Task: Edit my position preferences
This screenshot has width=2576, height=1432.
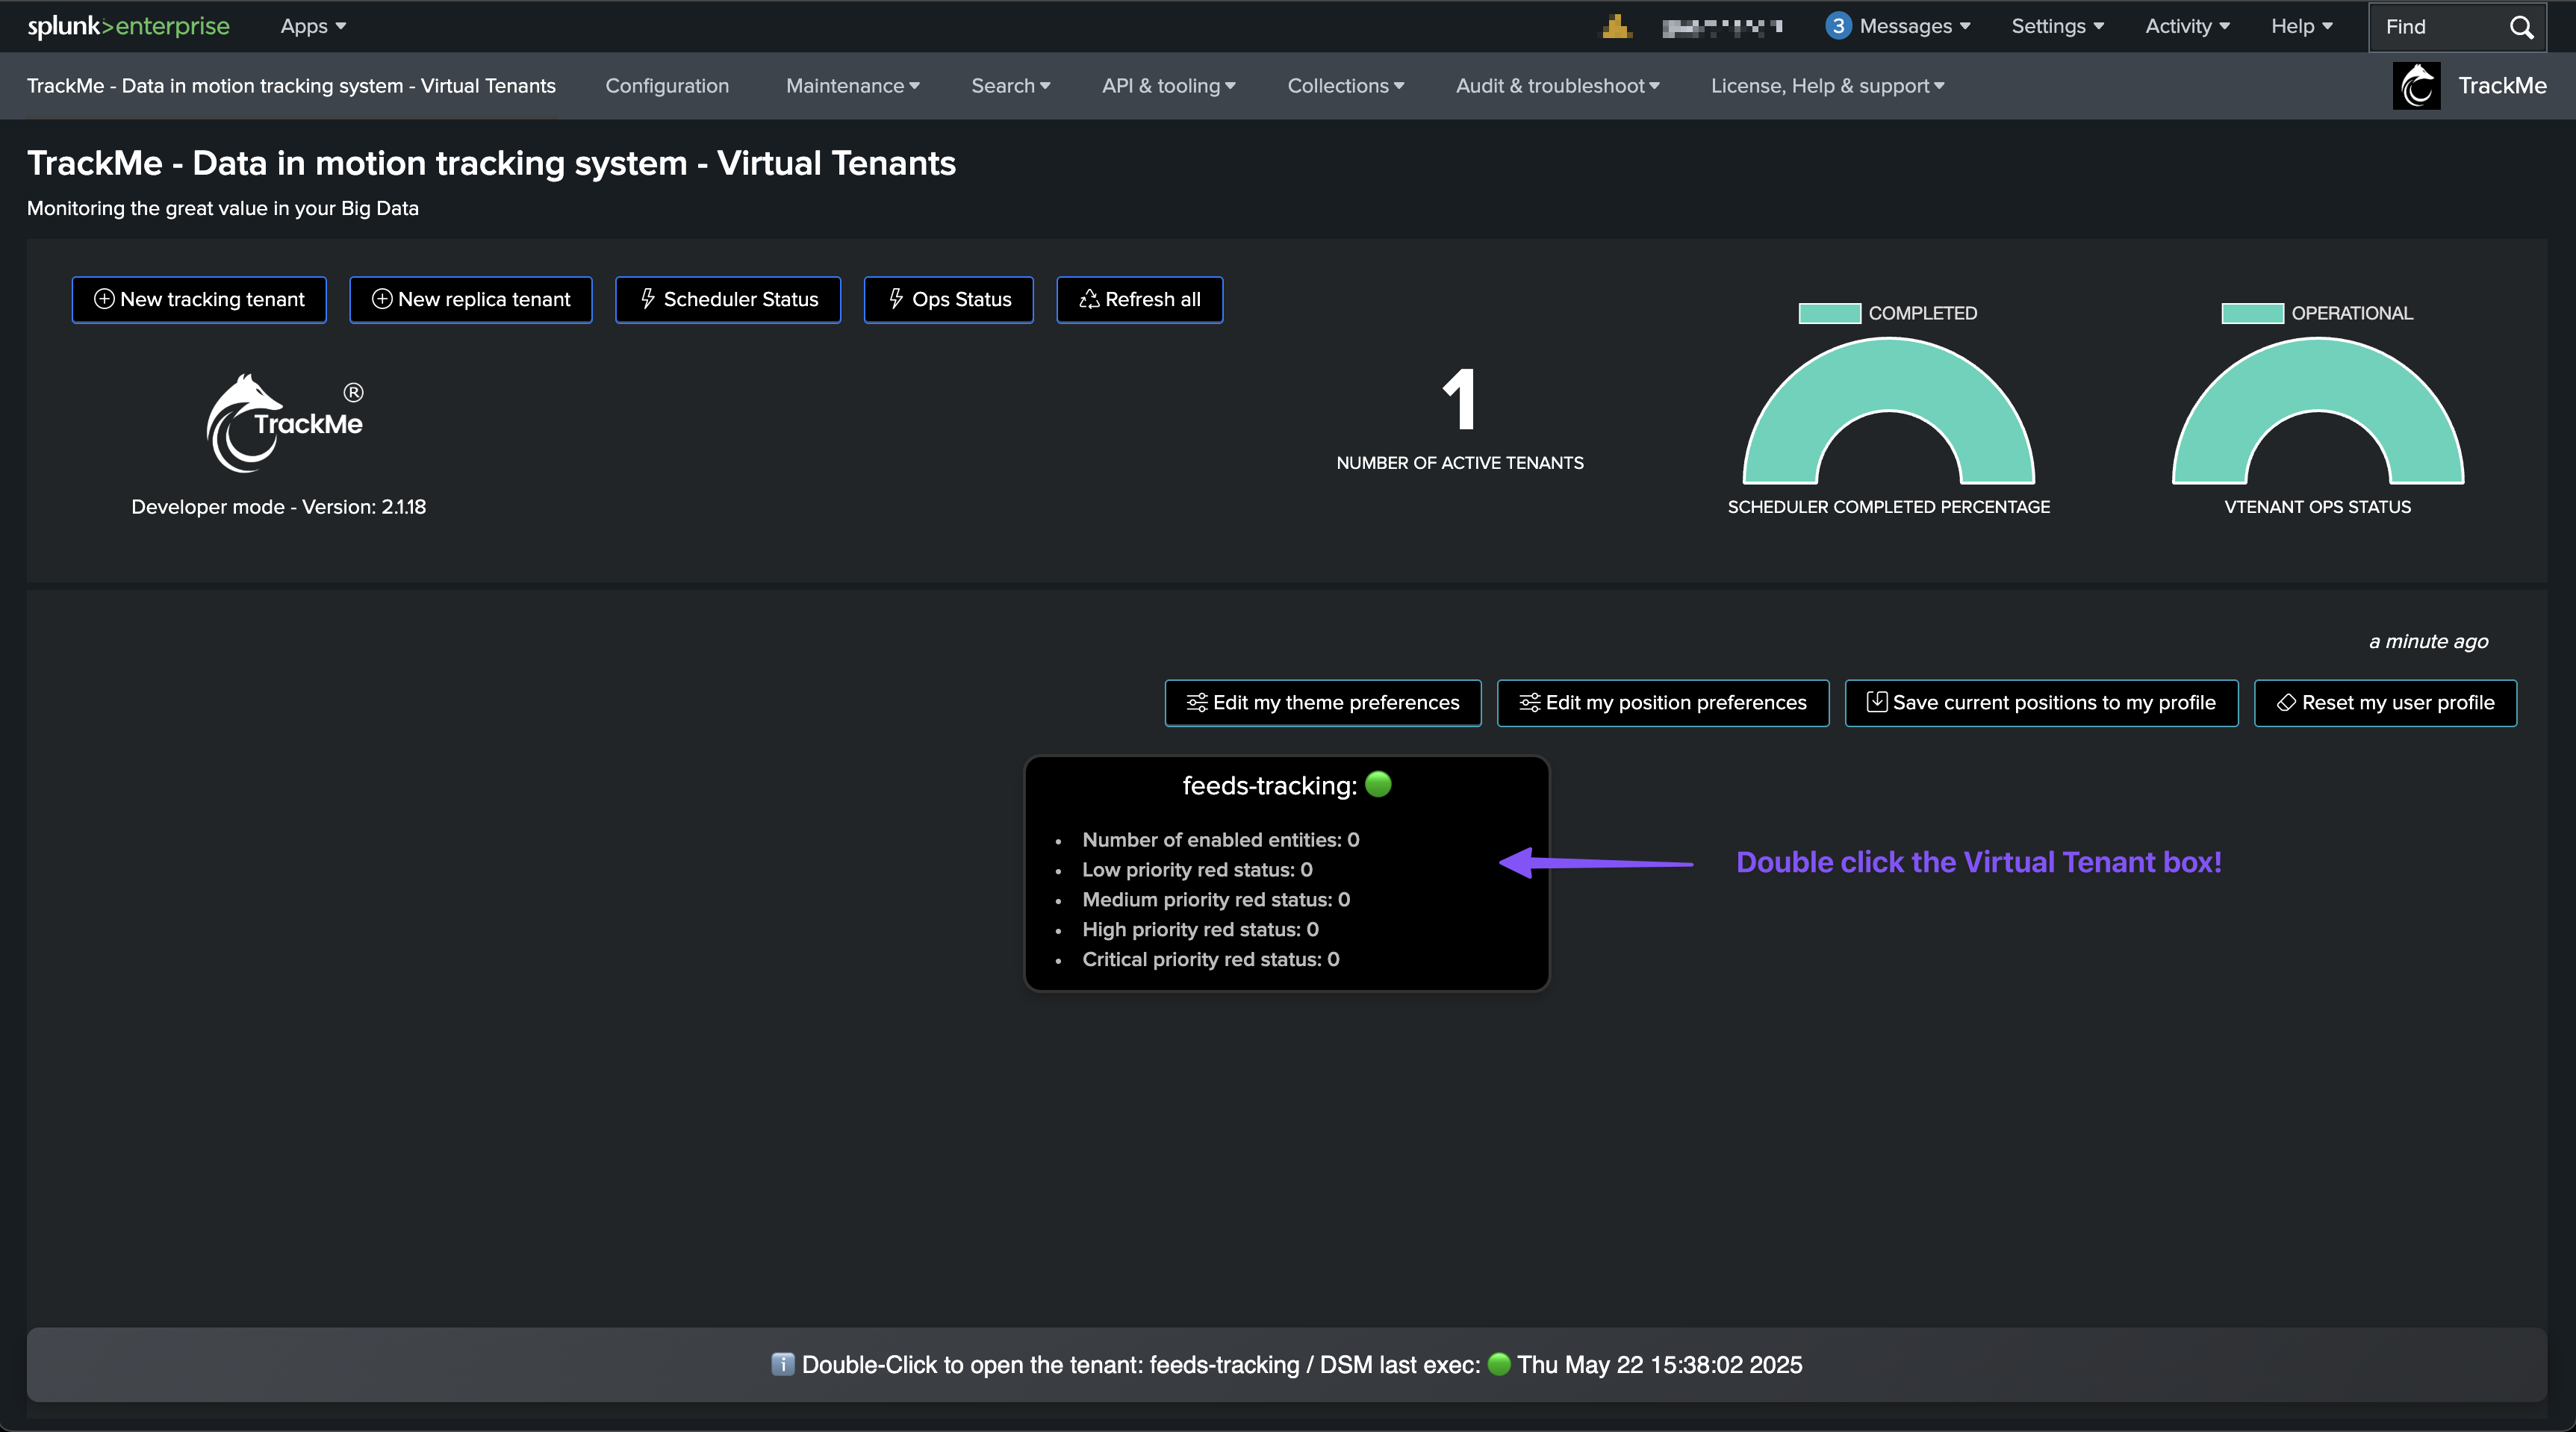Action: [x=1662, y=703]
